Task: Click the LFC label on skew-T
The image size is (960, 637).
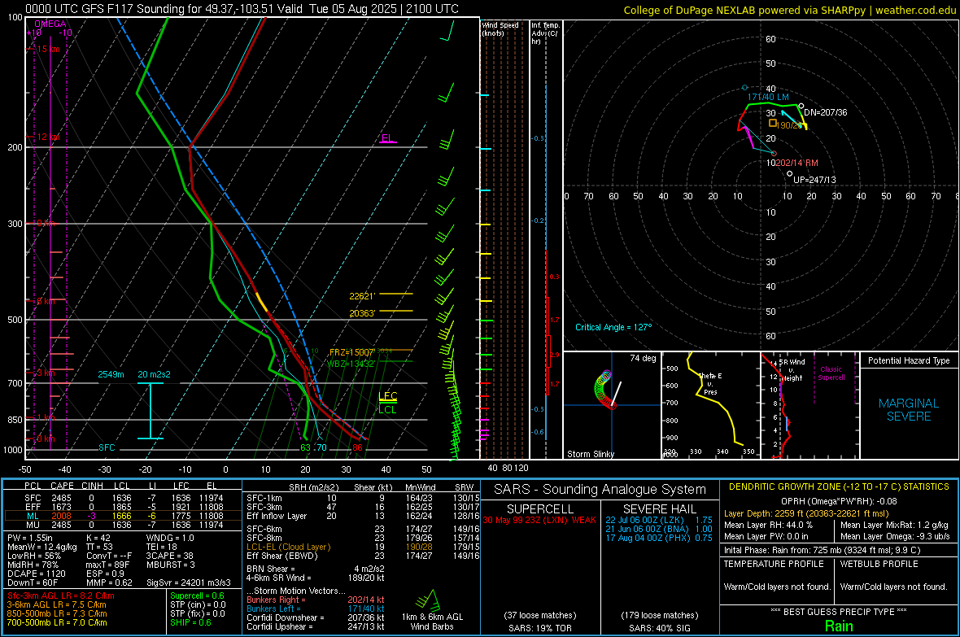Action: pos(388,395)
